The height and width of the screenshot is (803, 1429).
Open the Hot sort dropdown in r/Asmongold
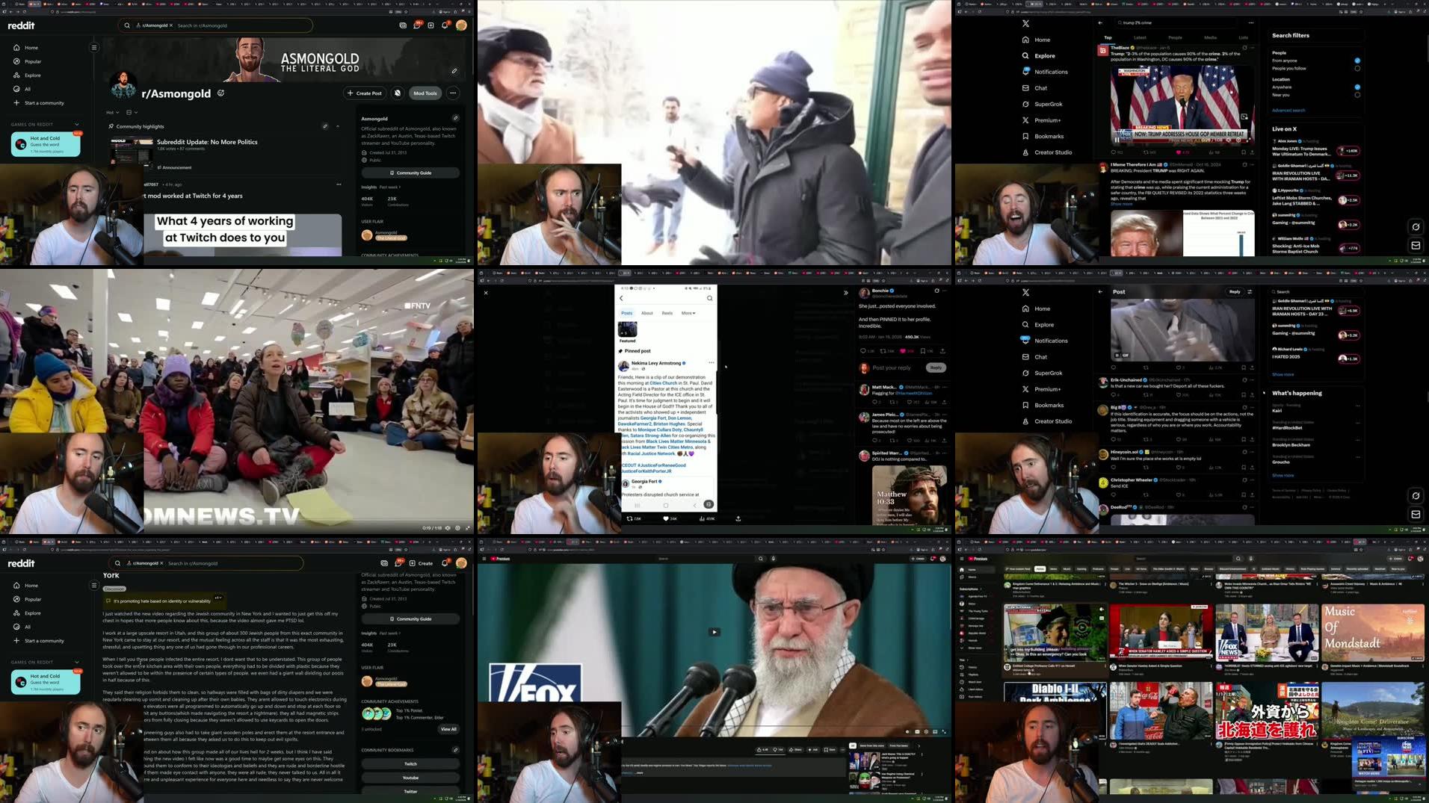pyautogui.click(x=112, y=113)
